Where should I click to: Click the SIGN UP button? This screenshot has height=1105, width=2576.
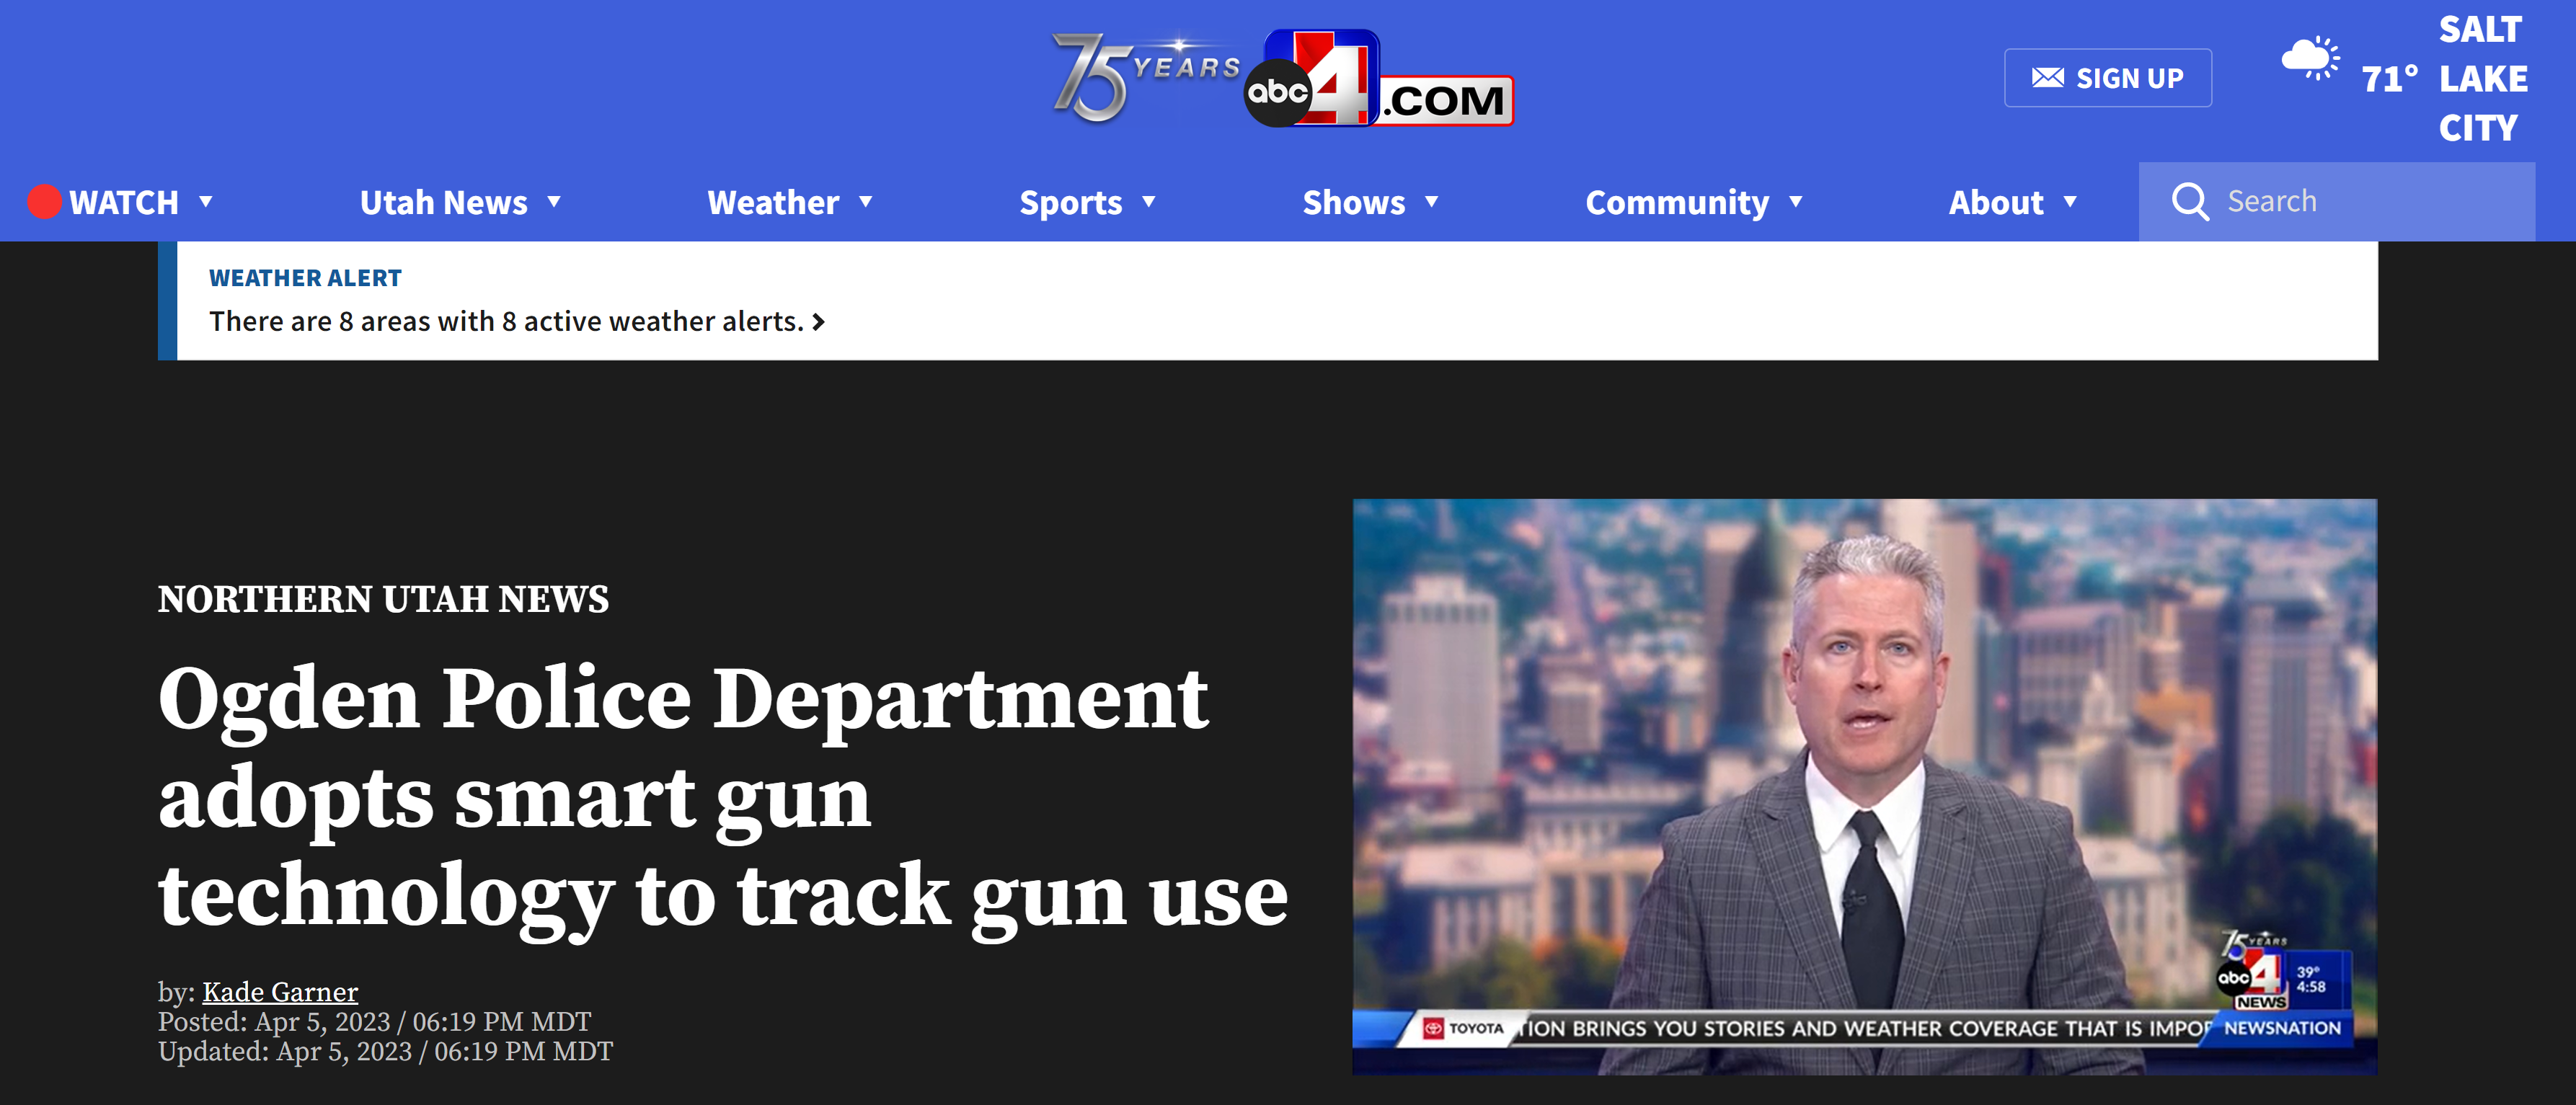click(x=2108, y=78)
